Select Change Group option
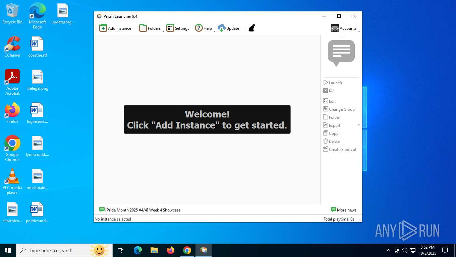Viewport: 456px width, 257px height. coord(339,109)
